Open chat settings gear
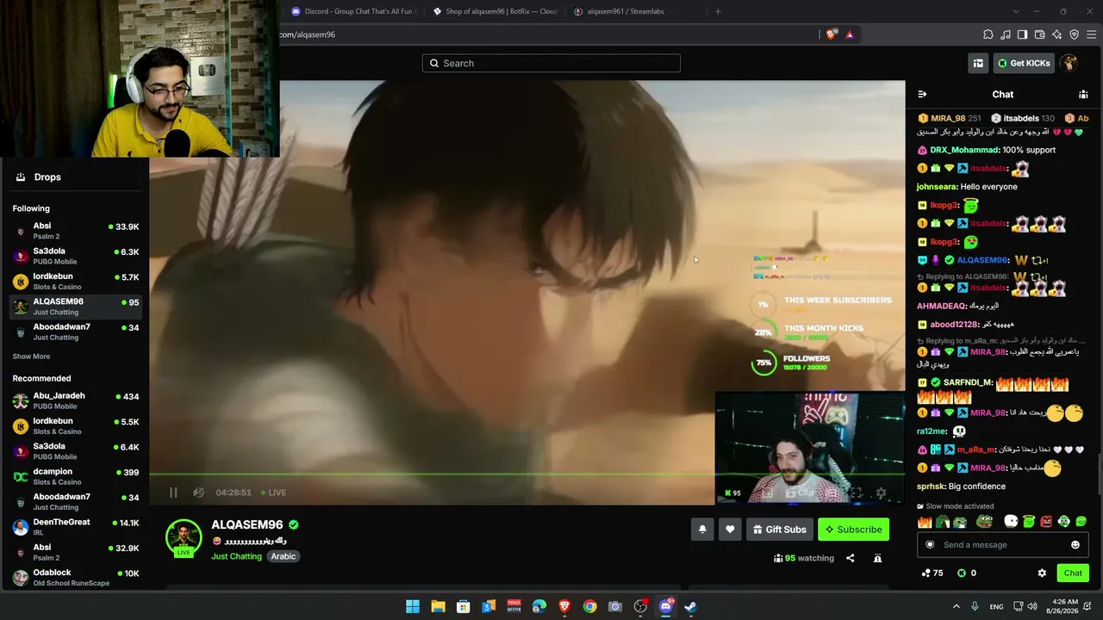The width and height of the screenshot is (1103, 620). coord(1042,573)
